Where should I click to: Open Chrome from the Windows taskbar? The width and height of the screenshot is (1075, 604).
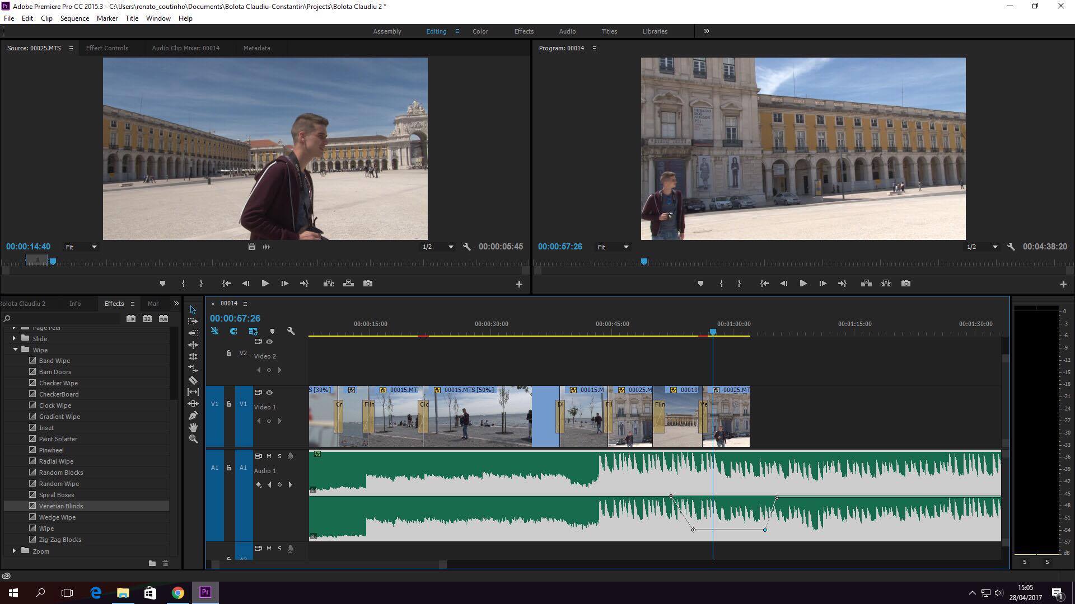(x=177, y=593)
